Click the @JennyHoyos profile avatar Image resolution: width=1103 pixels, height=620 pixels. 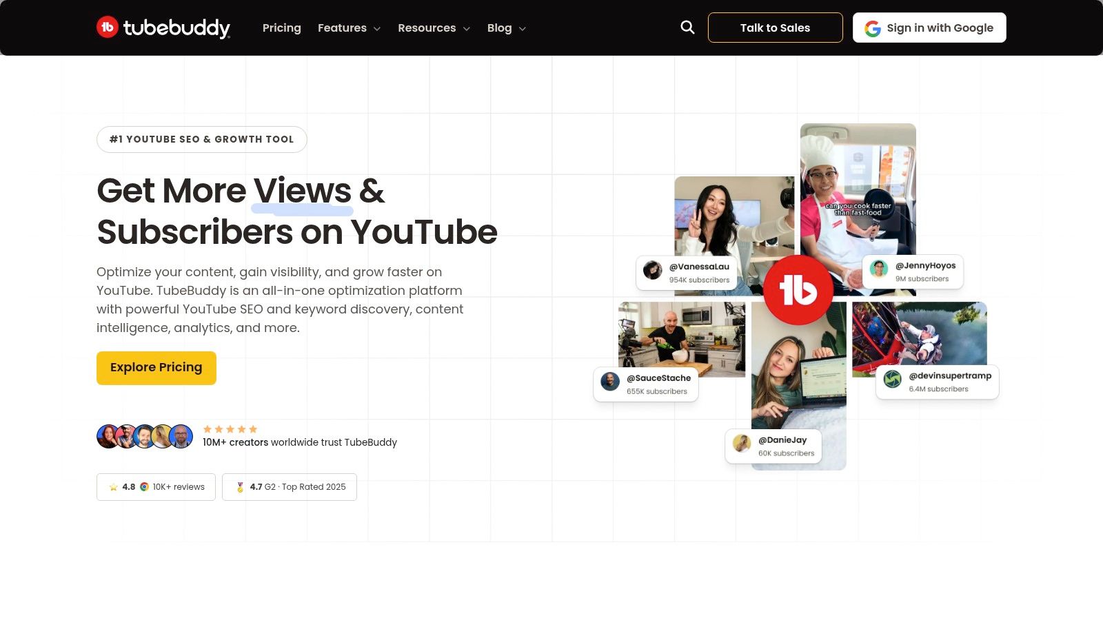point(879,269)
